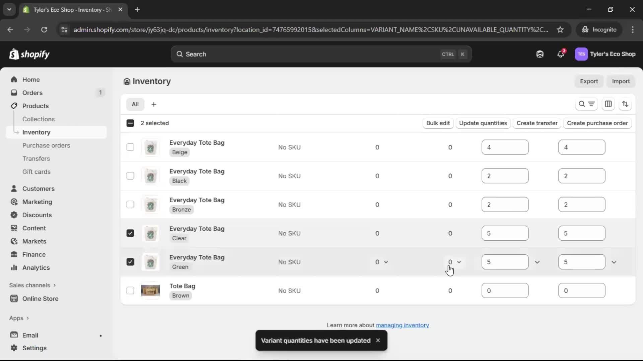Image resolution: width=643 pixels, height=361 pixels.
Task: Dismiss the variant quantities updated toast
Action: 378,341
